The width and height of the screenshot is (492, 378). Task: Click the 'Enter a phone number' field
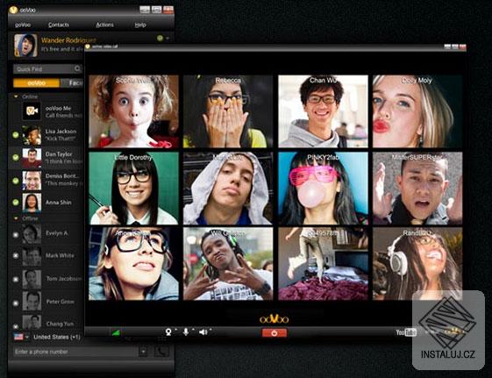pyautogui.click(x=75, y=352)
